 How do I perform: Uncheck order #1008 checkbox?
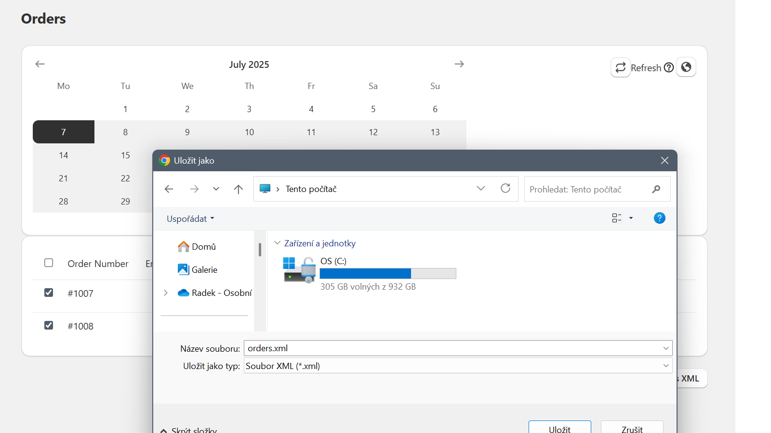[x=49, y=325]
